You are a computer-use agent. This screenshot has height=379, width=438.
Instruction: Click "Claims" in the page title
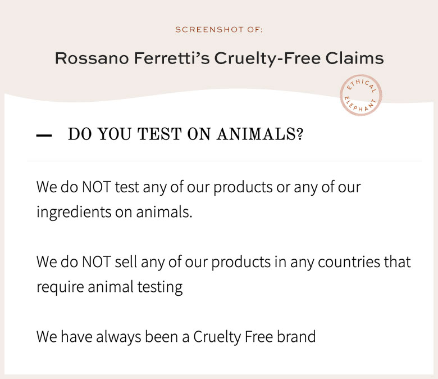(354, 58)
